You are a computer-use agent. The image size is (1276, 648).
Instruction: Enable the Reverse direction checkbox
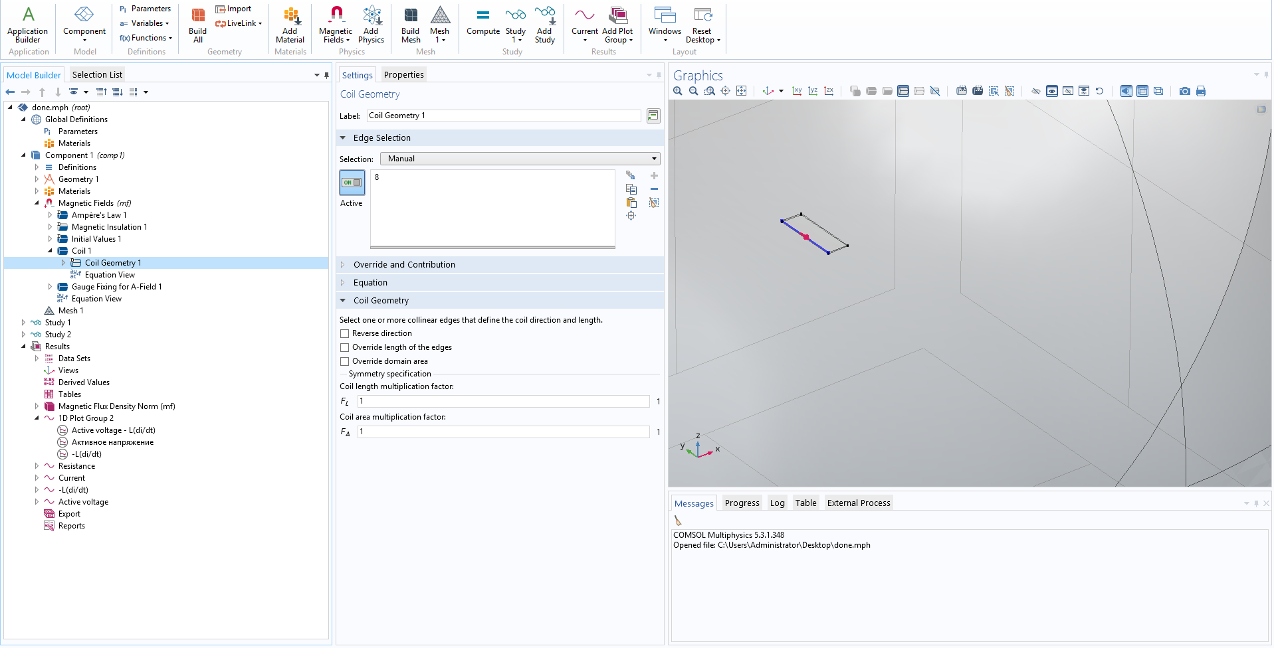pyautogui.click(x=344, y=333)
